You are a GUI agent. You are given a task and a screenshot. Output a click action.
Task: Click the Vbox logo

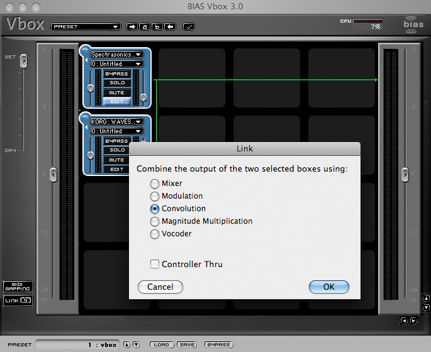pyautogui.click(x=25, y=24)
